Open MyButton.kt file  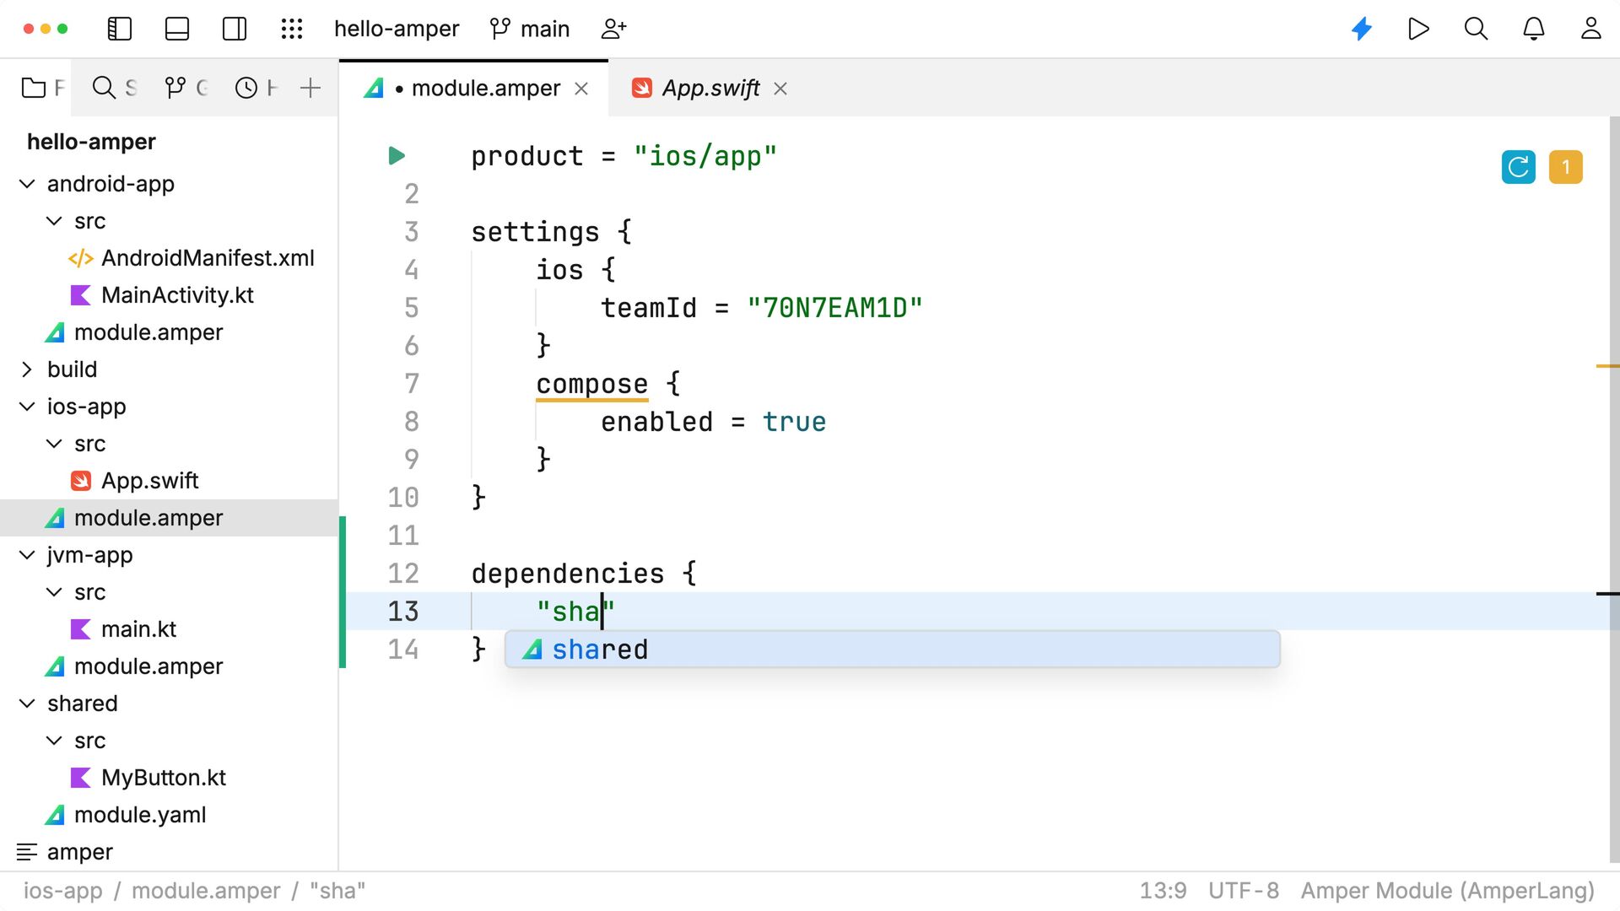coord(164,778)
